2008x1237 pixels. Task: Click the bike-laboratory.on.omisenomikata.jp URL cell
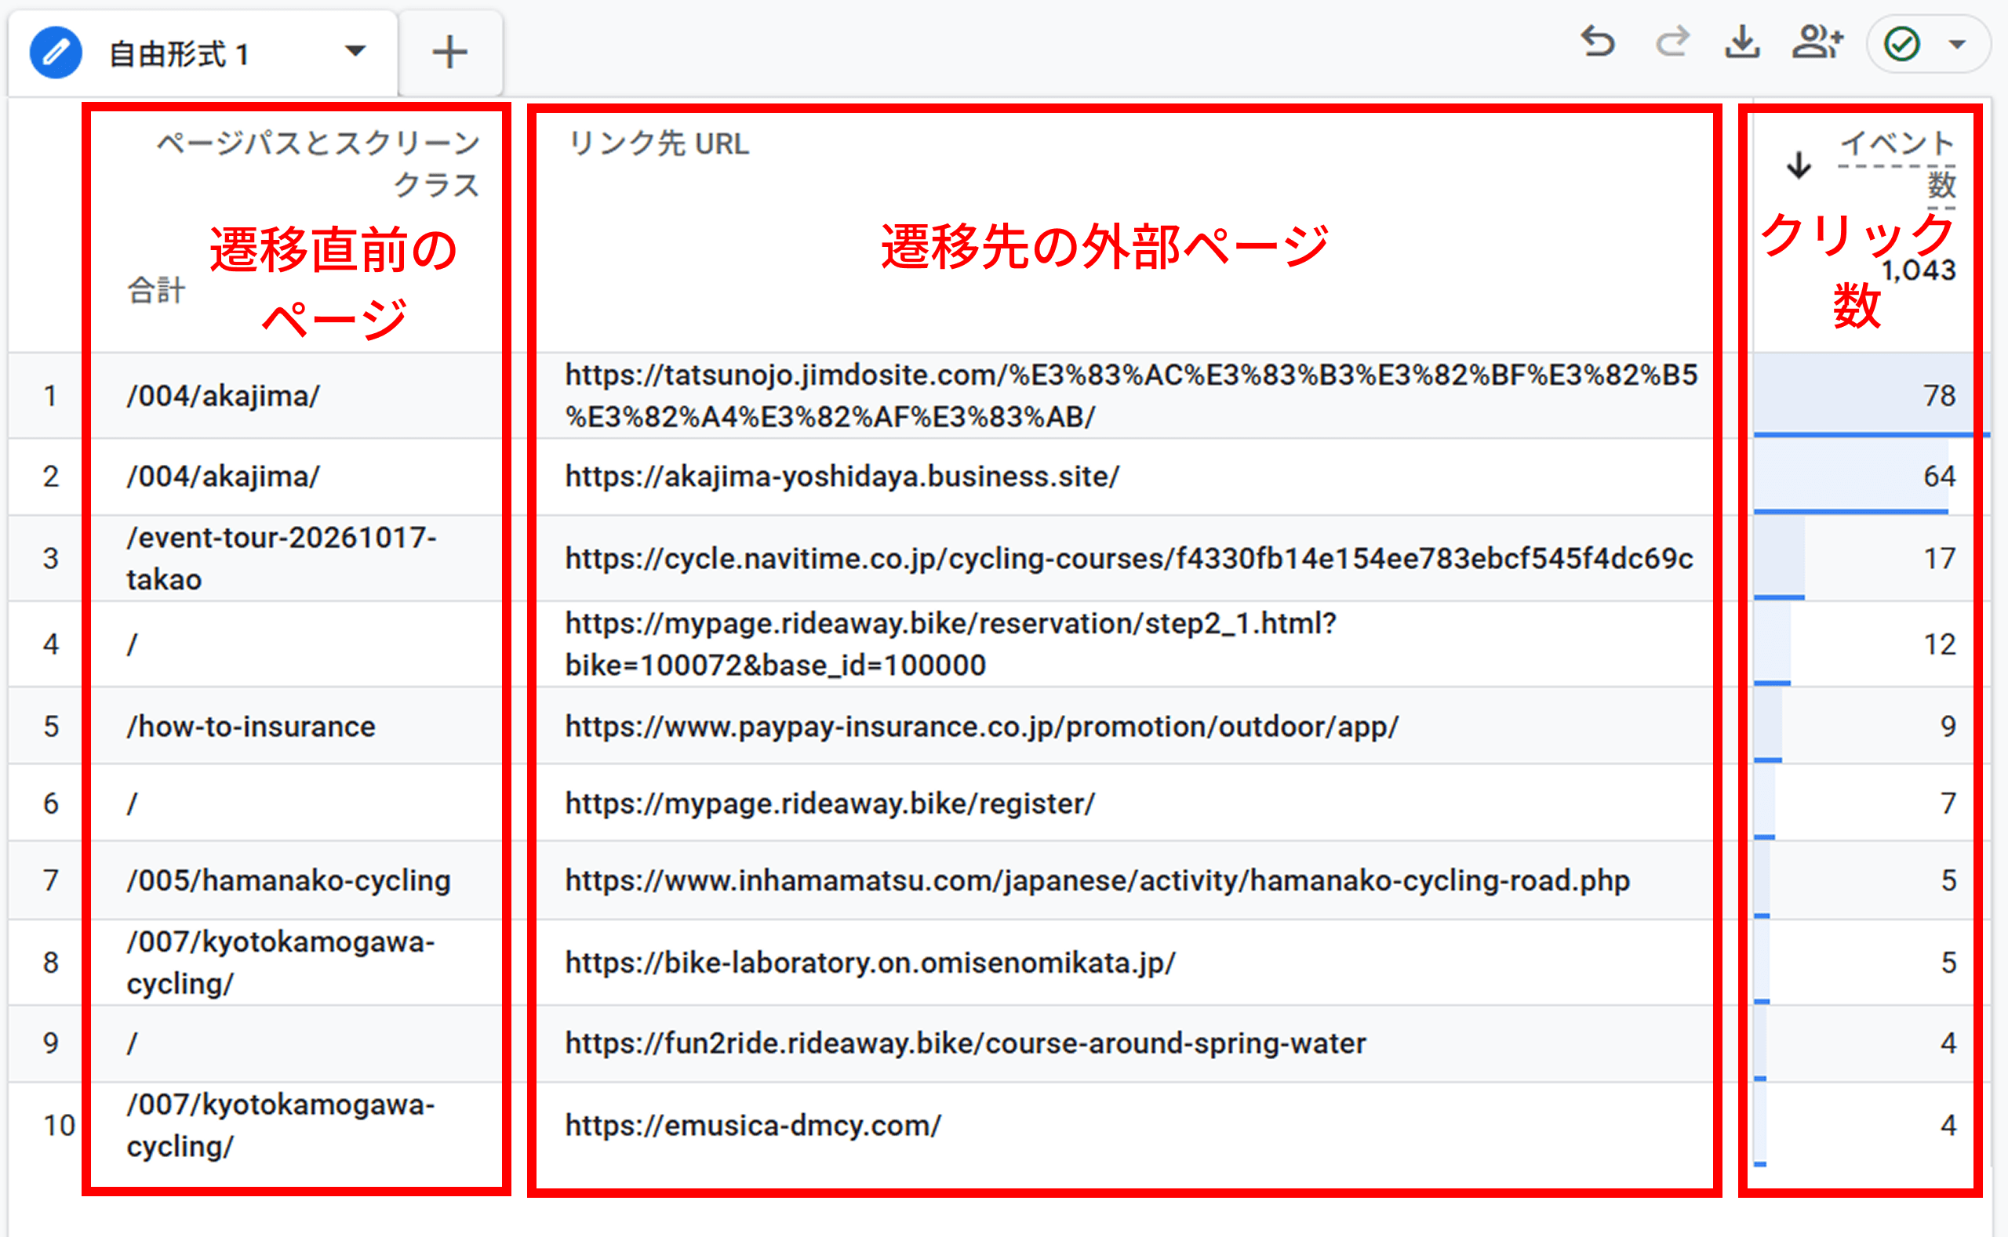click(870, 962)
